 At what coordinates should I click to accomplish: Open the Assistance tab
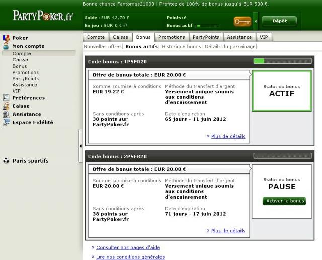(x=239, y=37)
